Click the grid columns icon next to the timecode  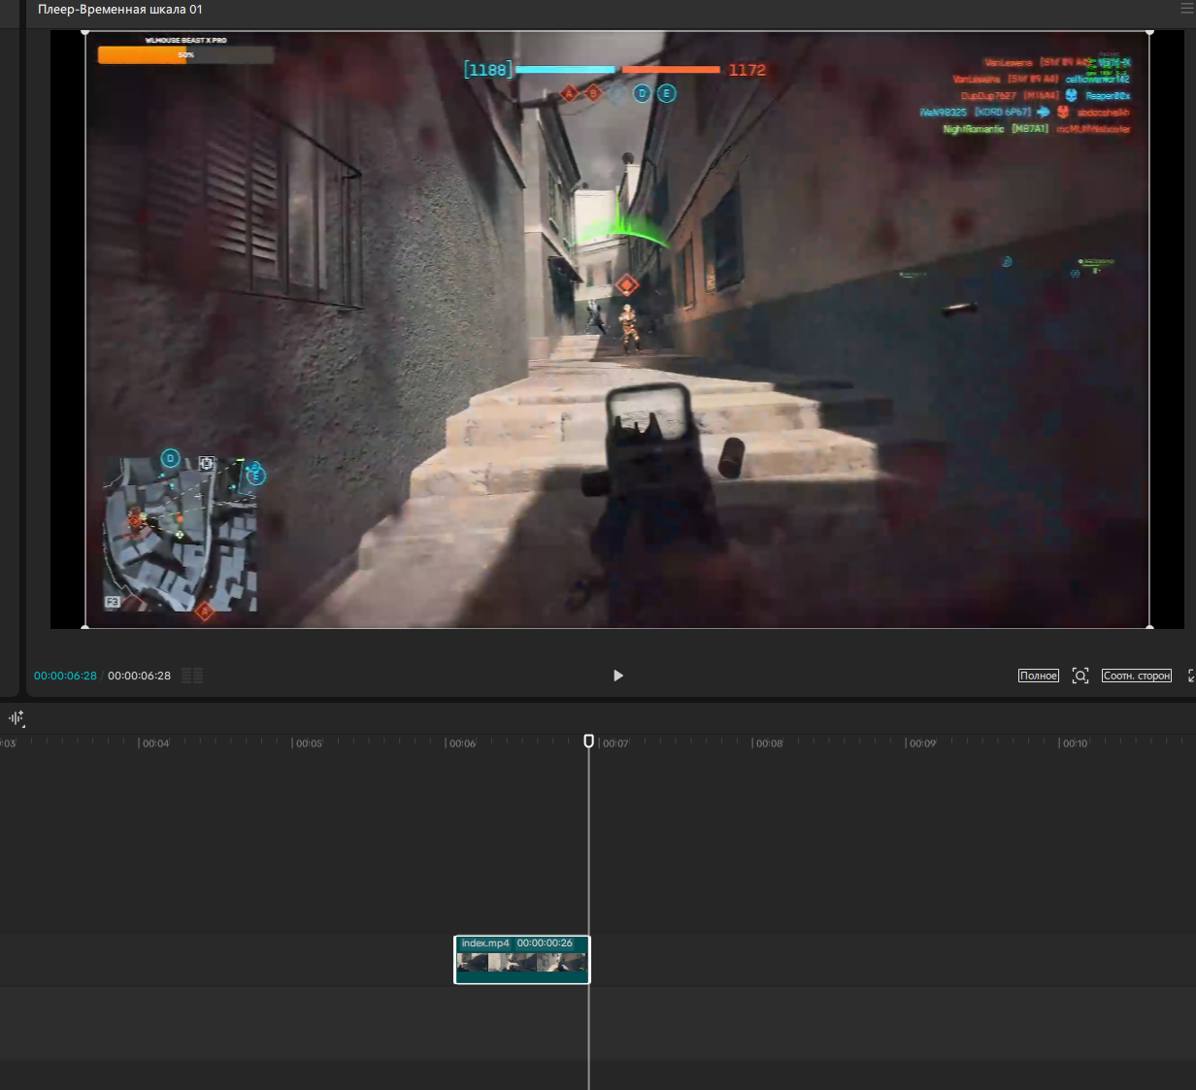(192, 676)
